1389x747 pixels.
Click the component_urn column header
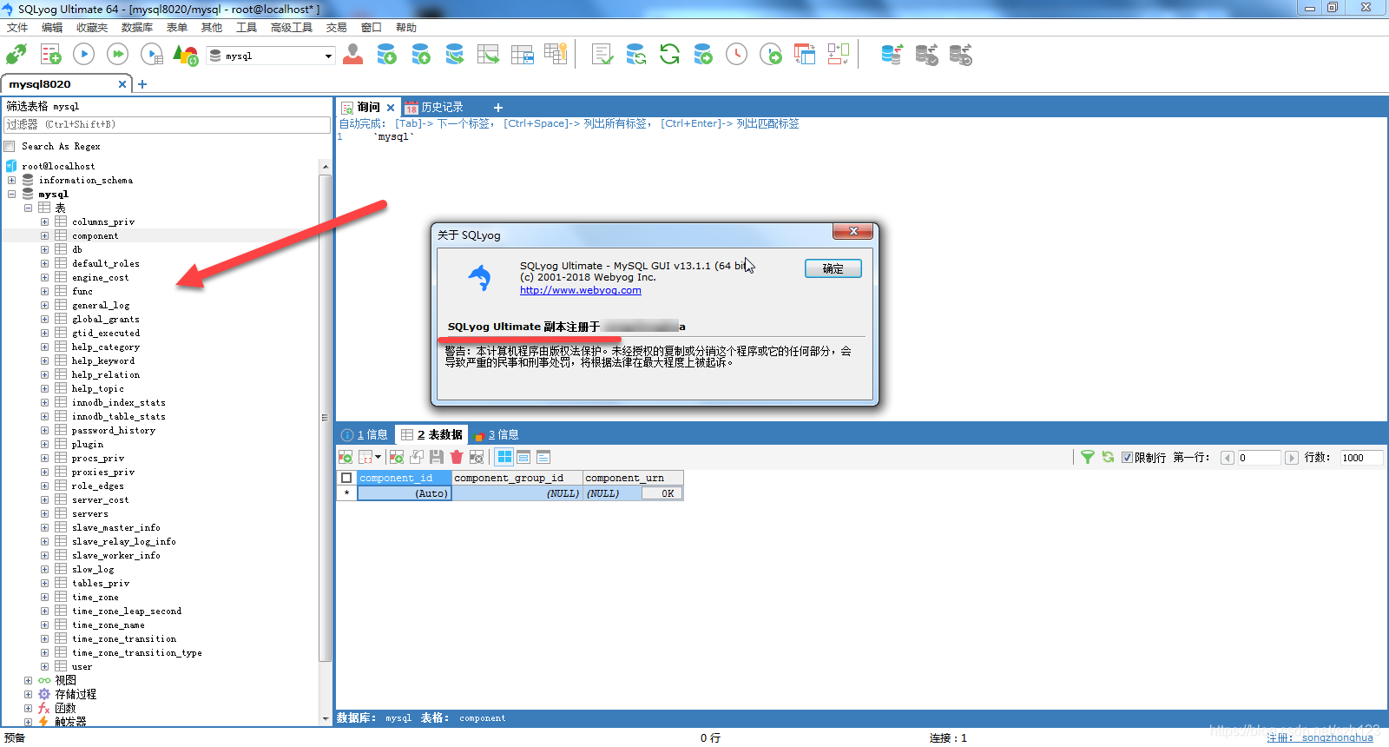pos(633,478)
